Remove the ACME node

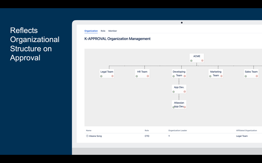pyautogui.click(x=202, y=61)
